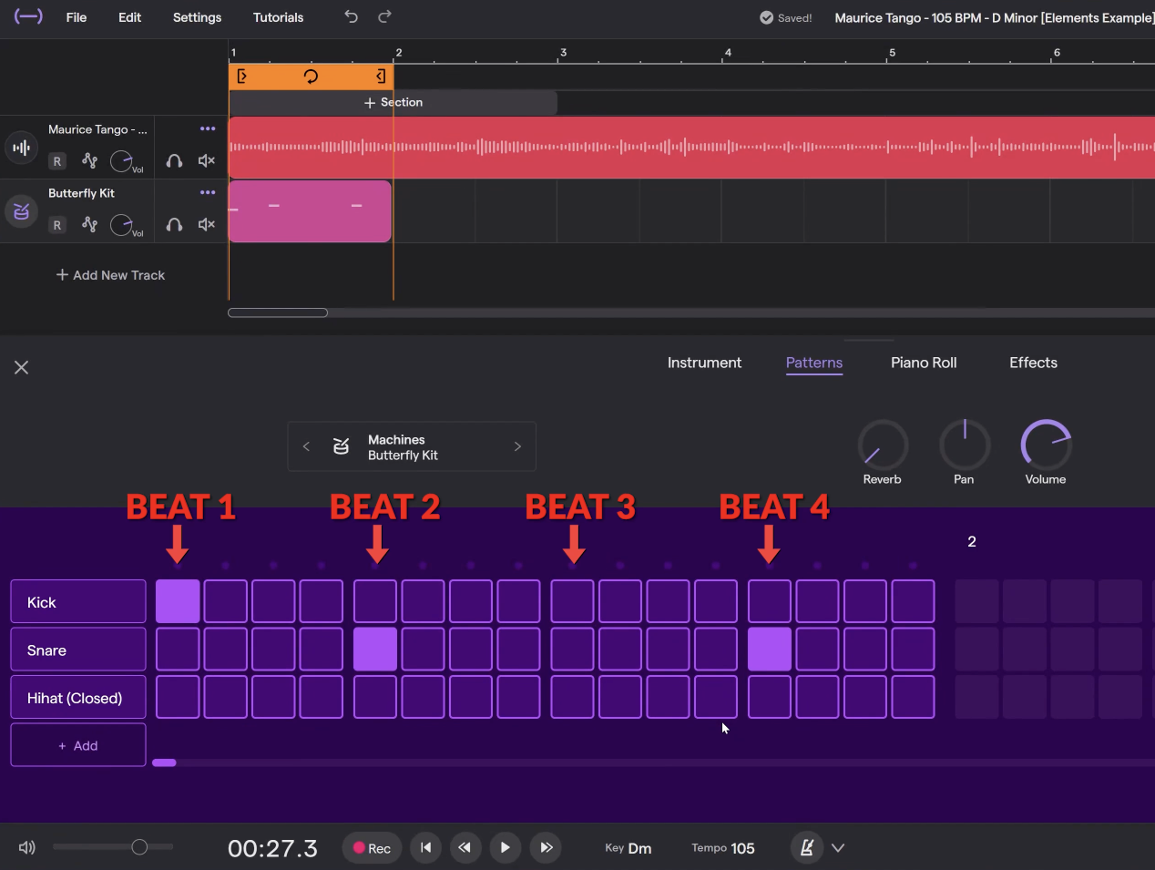
Task: Click the Pan knob
Action: tap(964, 445)
